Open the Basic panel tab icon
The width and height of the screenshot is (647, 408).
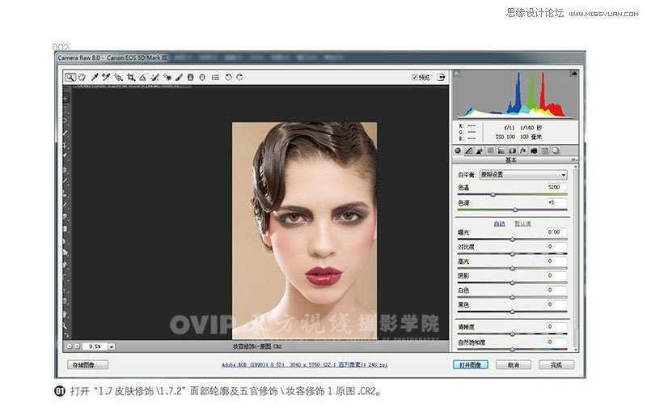click(x=458, y=151)
